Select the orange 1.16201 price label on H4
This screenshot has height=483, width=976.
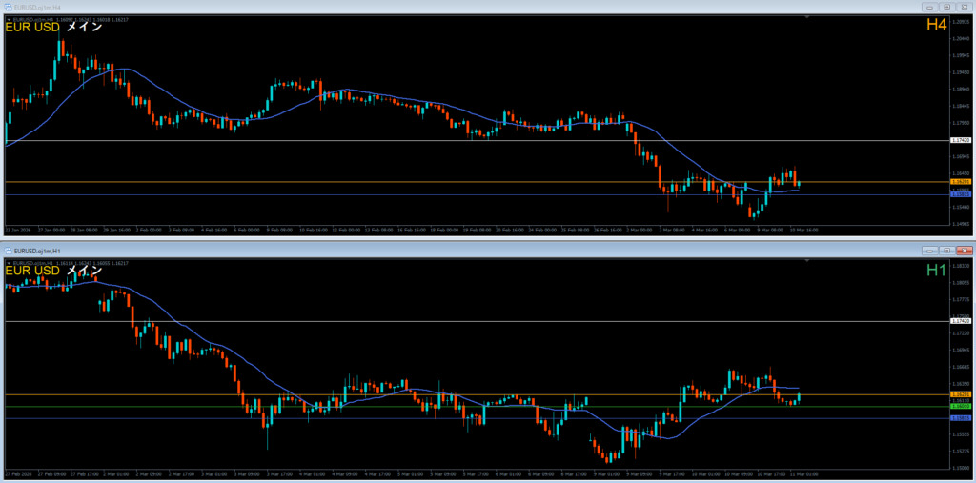(x=961, y=182)
